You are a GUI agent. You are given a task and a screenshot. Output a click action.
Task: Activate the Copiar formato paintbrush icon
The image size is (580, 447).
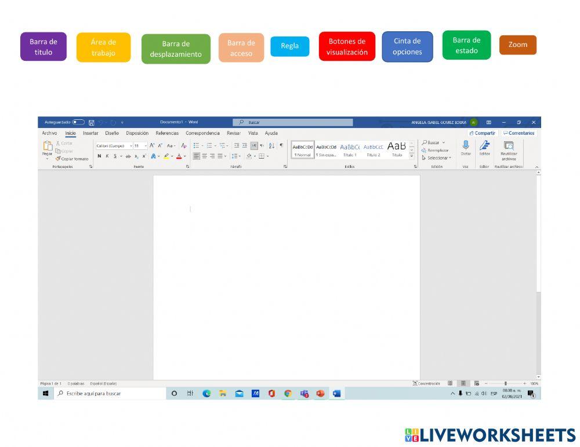click(57, 159)
